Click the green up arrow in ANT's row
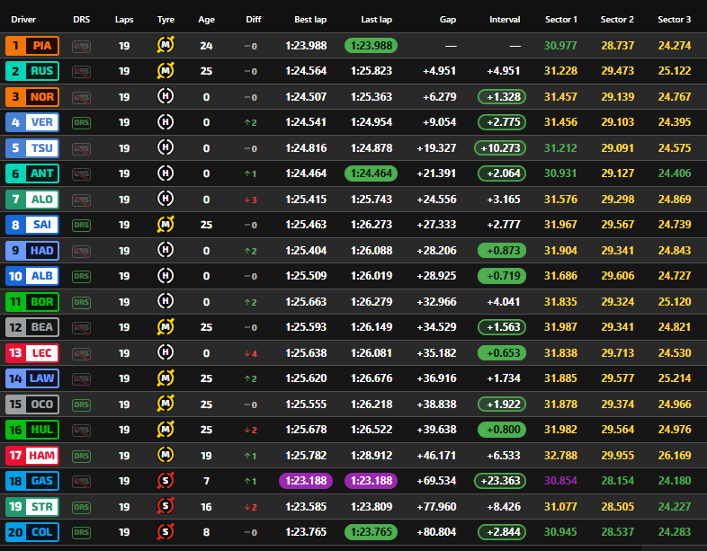 [247, 173]
